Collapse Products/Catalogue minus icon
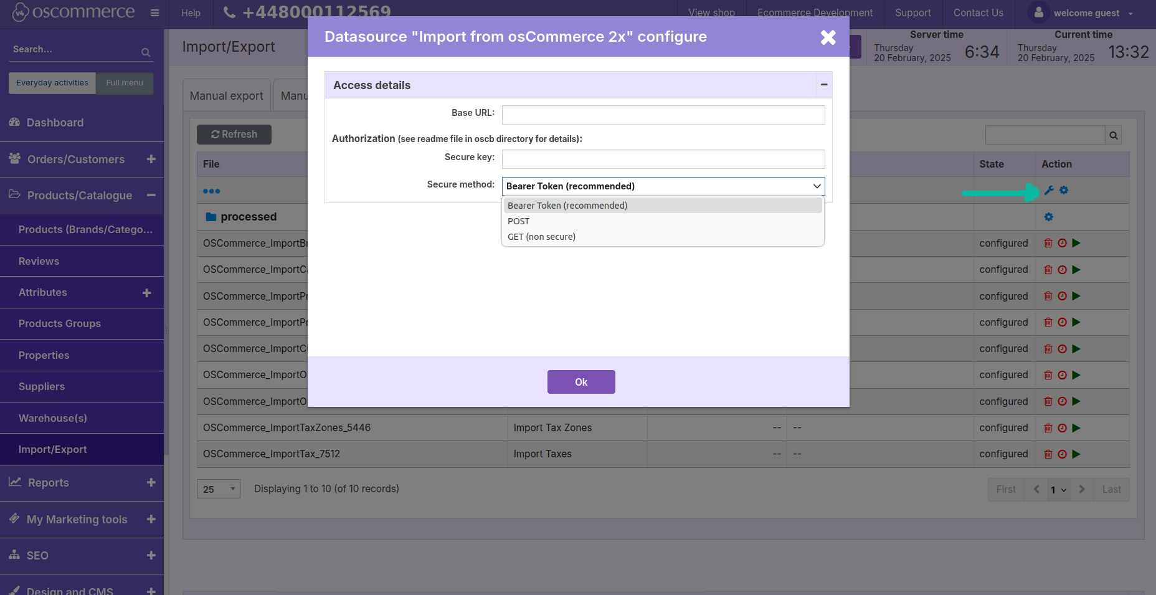Screen dimensions: 1156x595 [151, 196]
